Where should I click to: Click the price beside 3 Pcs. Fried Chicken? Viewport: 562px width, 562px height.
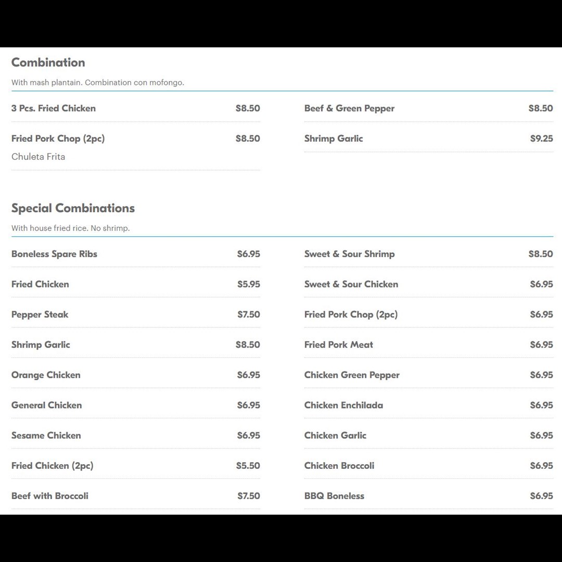tap(248, 108)
